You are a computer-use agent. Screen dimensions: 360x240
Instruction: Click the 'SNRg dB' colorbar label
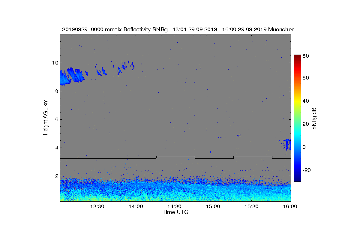314,119
